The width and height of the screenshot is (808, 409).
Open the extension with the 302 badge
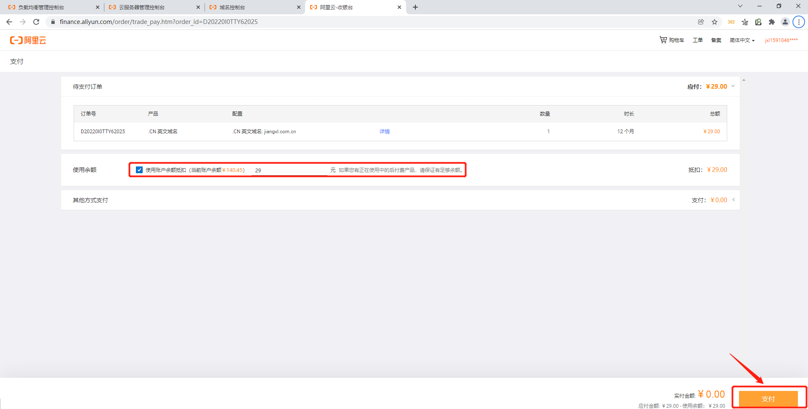click(731, 22)
